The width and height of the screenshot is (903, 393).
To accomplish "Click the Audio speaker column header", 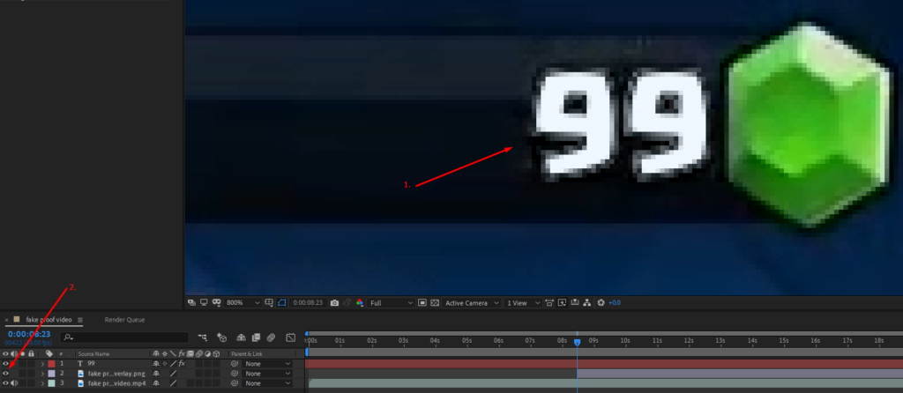I will tap(14, 354).
